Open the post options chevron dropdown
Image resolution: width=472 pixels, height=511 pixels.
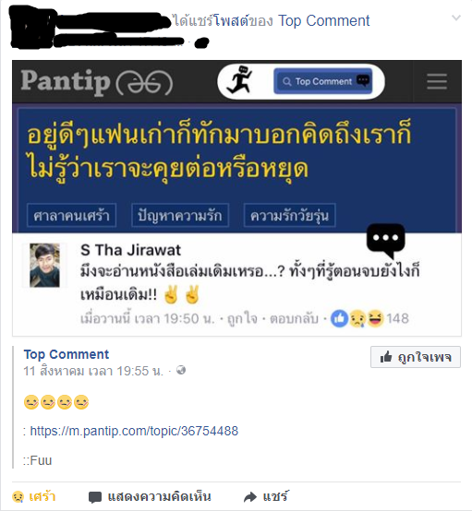pos(456,18)
